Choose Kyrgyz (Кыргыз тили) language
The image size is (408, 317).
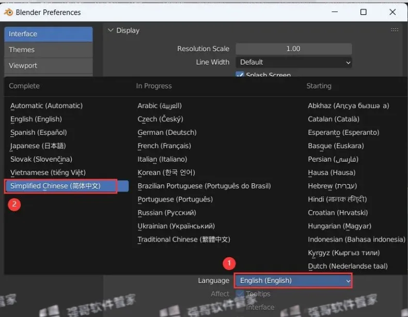(344, 253)
